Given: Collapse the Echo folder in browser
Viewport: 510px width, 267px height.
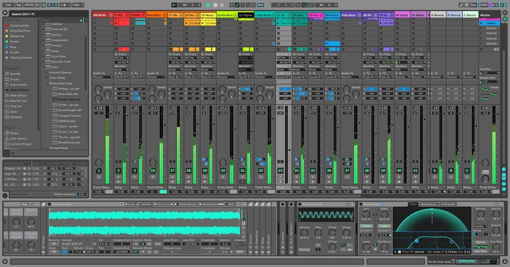Looking at the screenshot, I should pos(44,67).
